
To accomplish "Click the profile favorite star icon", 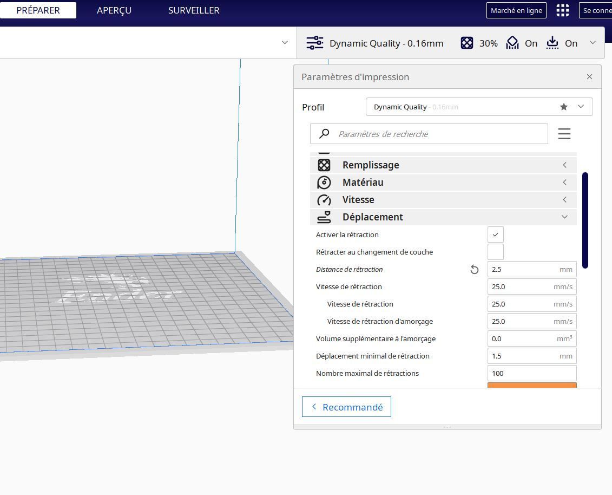I will coord(564,107).
